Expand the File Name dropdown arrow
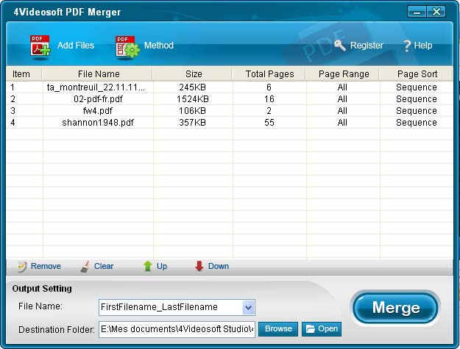This screenshot has height=349, width=460. [248, 307]
